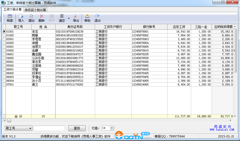Add a new row with 增加
240x141 pixels.
pyautogui.click(x=31, y=18)
